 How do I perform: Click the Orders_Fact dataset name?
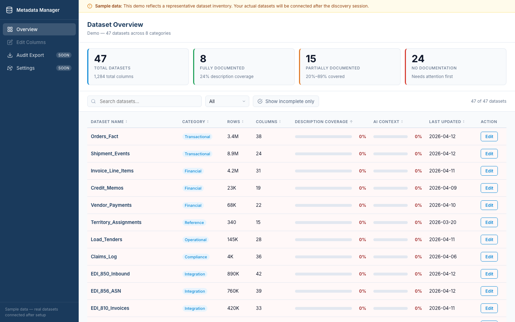point(104,136)
